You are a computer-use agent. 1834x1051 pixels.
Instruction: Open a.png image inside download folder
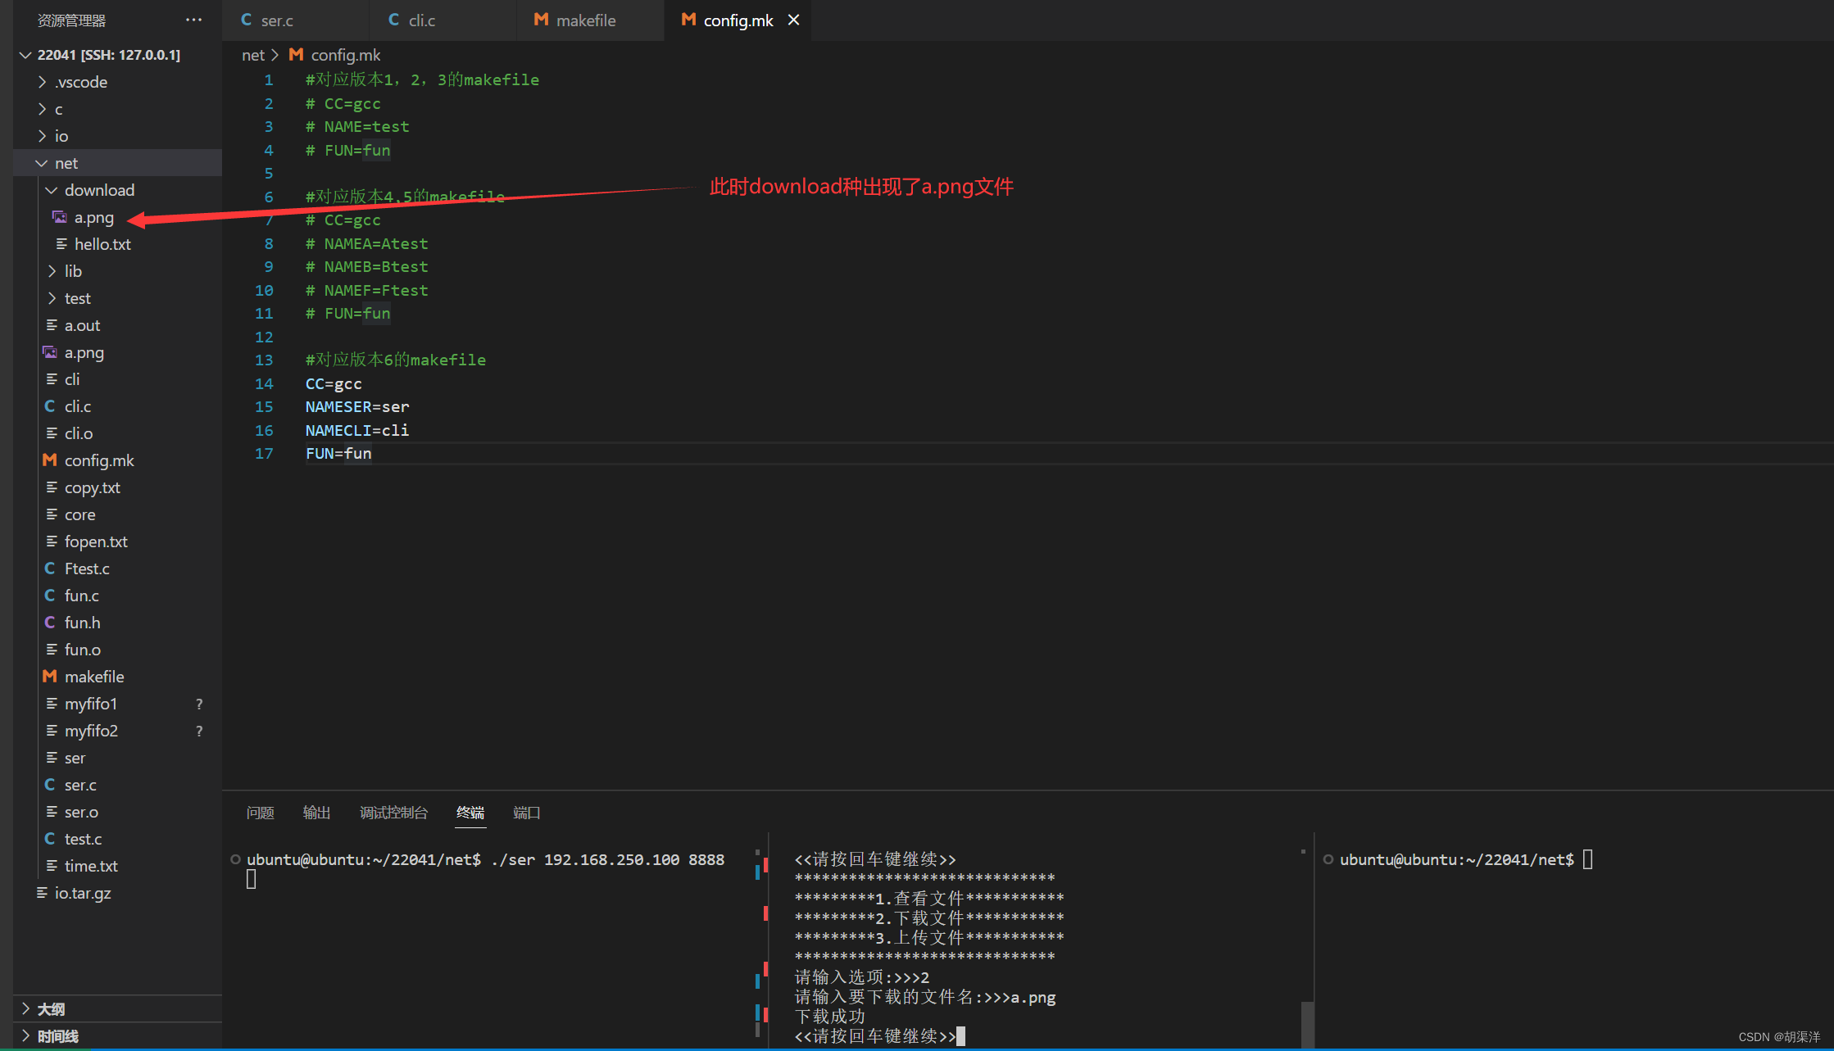point(93,217)
